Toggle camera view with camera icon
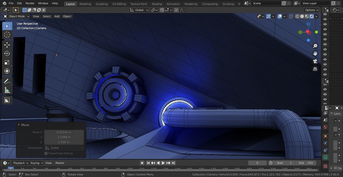The image size is (343, 177). [x=315, y=61]
